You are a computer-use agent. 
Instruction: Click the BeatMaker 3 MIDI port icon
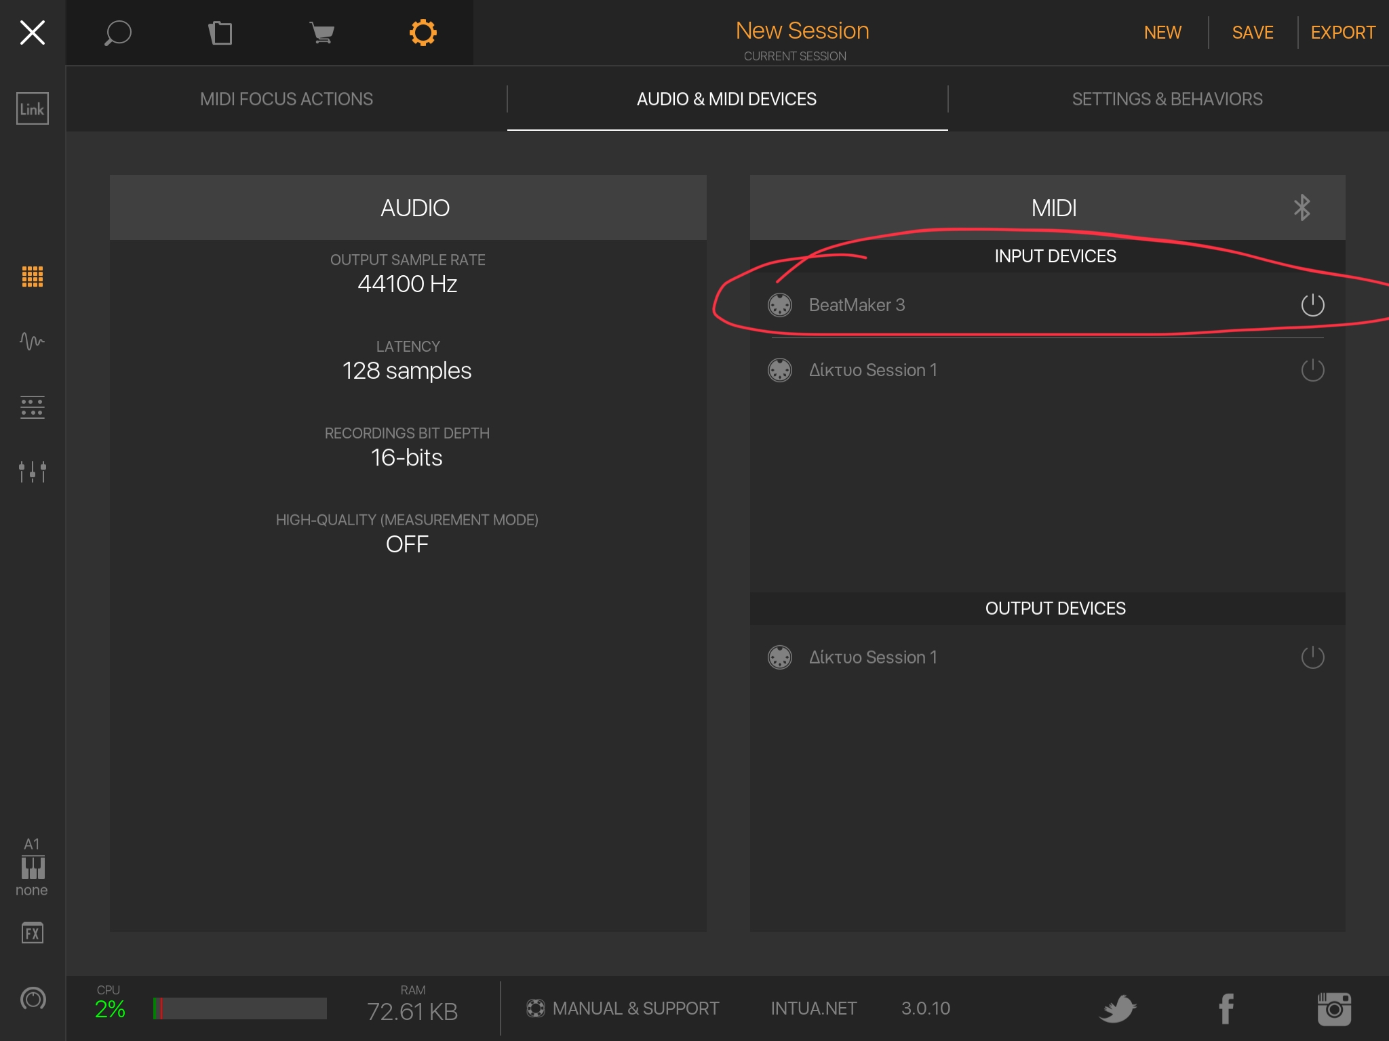(780, 305)
